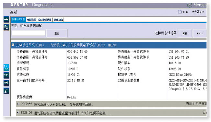Focus the search input field

28,33
